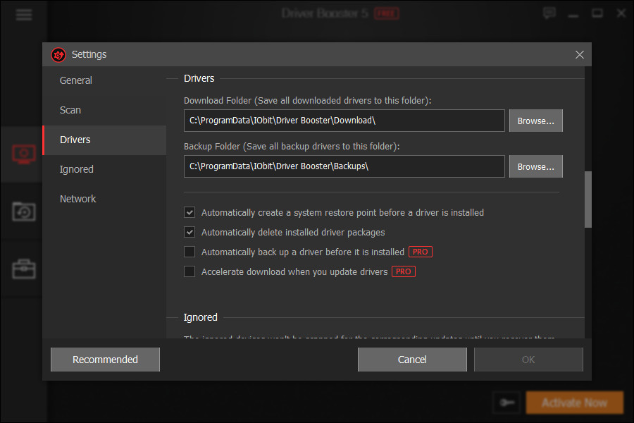This screenshot has height=423, width=634.
Task: Select the Driver Scan icon in sidebar
Action: click(23, 154)
